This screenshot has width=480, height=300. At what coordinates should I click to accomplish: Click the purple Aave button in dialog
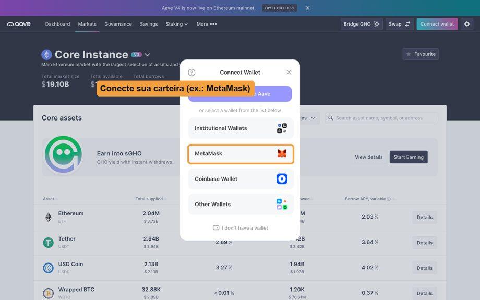point(240,94)
